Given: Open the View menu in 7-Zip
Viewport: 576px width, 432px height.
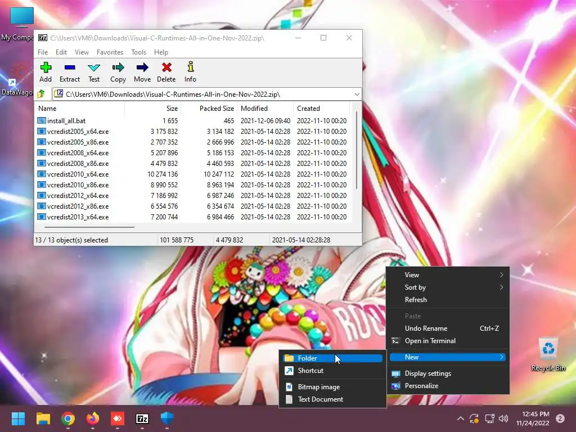Looking at the screenshot, I should point(82,52).
